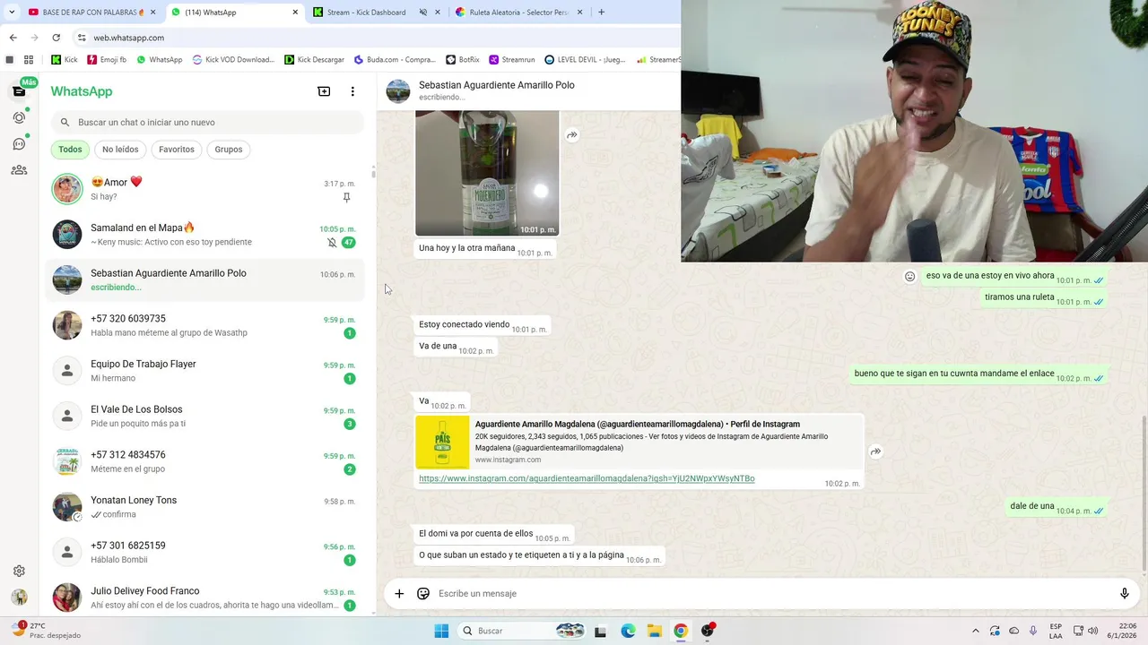Switch to the Ruleta Aleatoria tab

pyautogui.click(x=518, y=13)
